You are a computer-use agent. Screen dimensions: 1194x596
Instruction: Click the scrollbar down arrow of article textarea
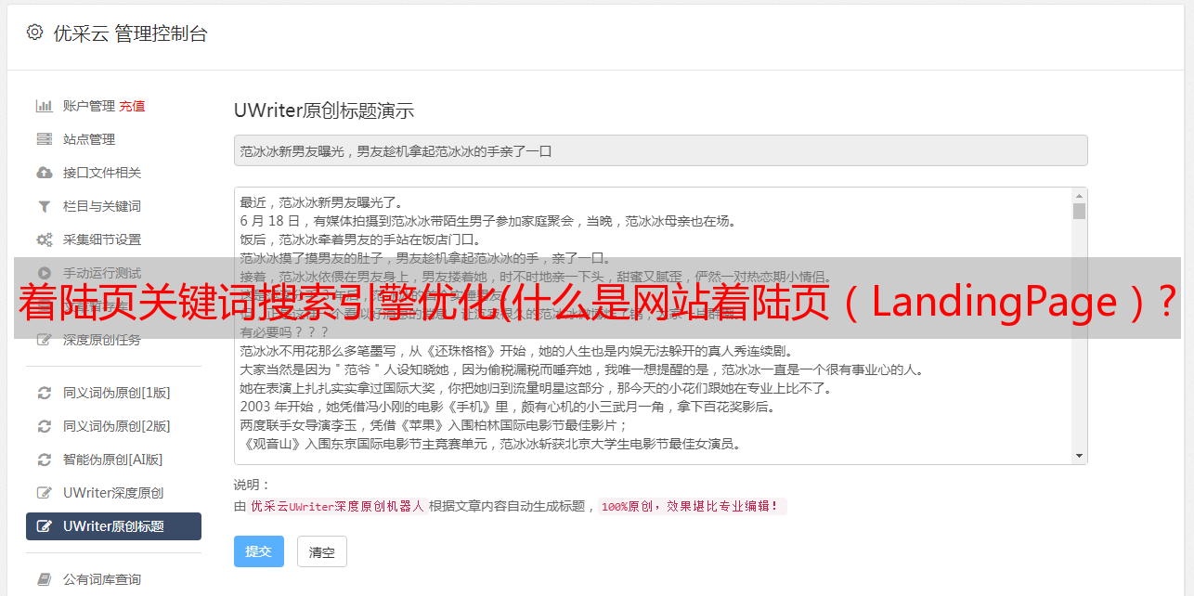tap(1079, 456)
